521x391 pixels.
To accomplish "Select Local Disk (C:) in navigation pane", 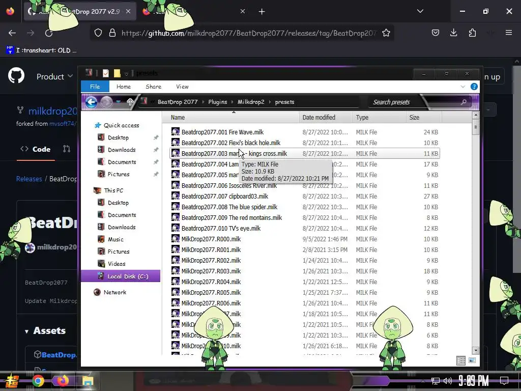I will pyautogui.click(x=121, y=276).
